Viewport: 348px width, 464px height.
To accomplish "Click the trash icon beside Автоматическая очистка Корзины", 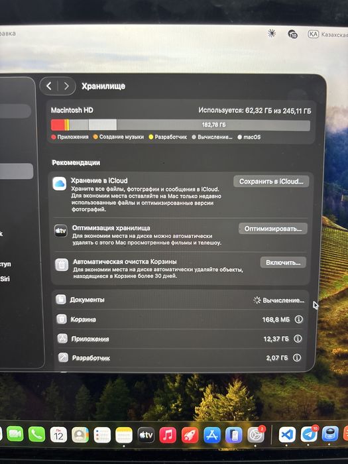I will pyautogui.click(x=62, y=264).
